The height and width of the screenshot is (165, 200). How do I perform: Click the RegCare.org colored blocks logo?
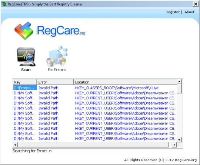coord(24,30)
